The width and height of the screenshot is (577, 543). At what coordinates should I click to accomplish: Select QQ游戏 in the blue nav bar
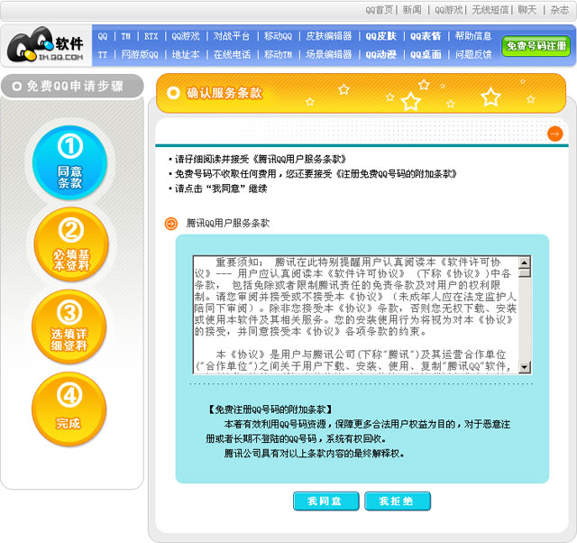pos(186,36)
